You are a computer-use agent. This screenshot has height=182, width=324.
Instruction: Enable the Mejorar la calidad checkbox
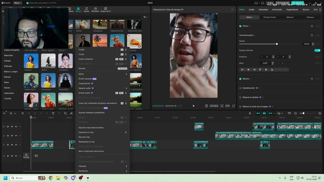tap(240, 97)
